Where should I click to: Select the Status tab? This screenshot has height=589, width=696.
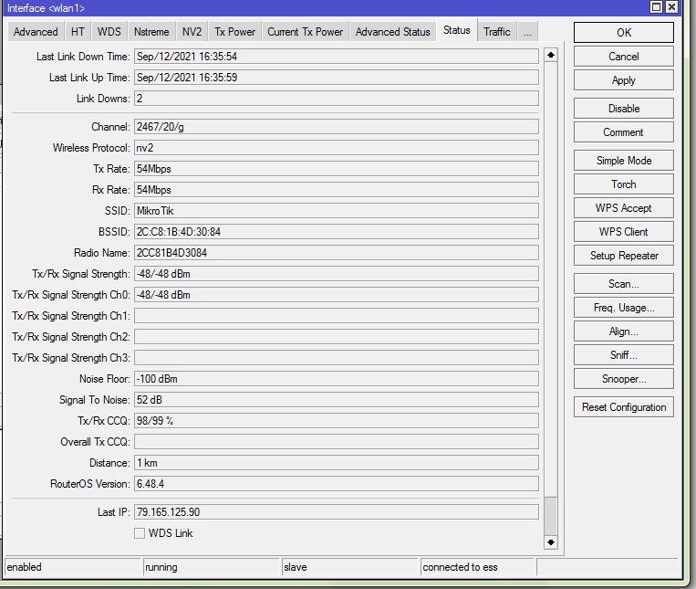(x=457, y=30)
